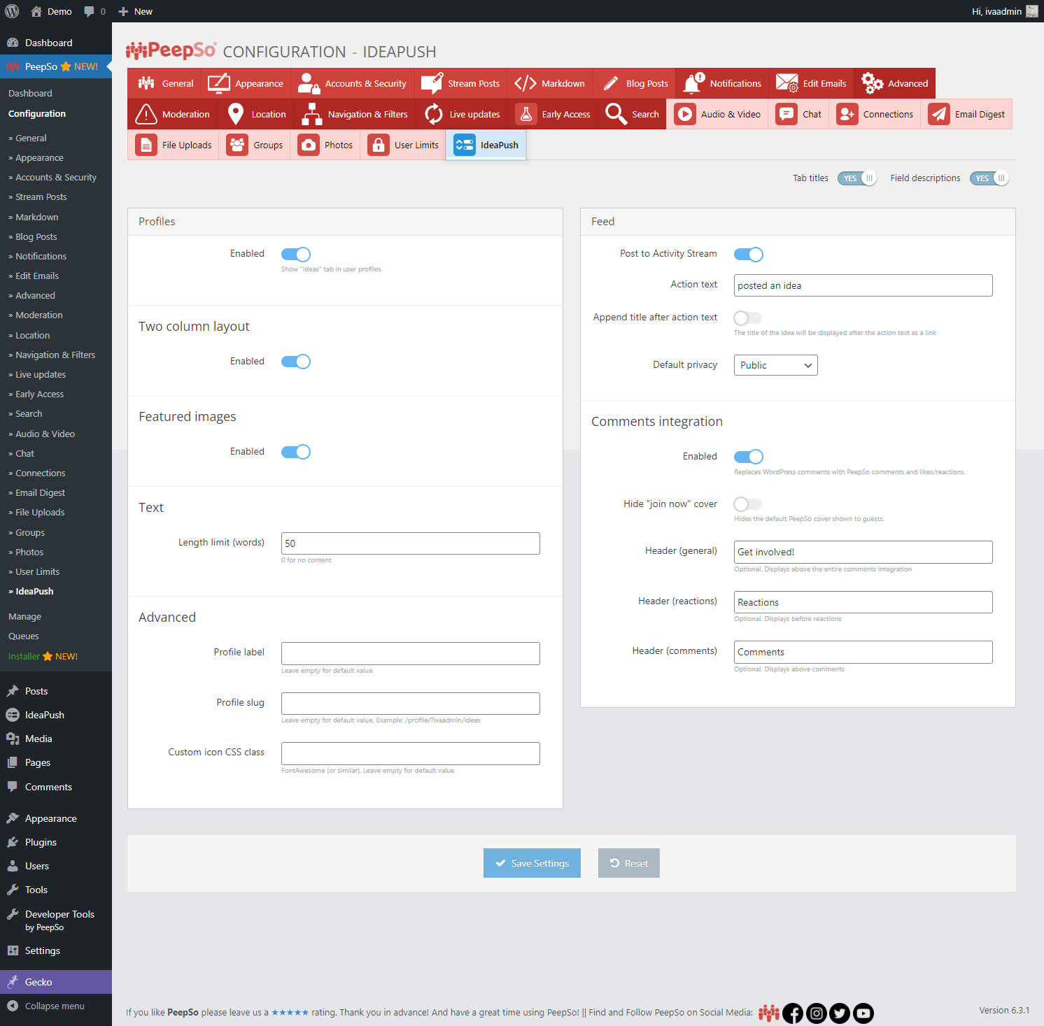Click the Edit Emails envelope icon

coord(787,83)
